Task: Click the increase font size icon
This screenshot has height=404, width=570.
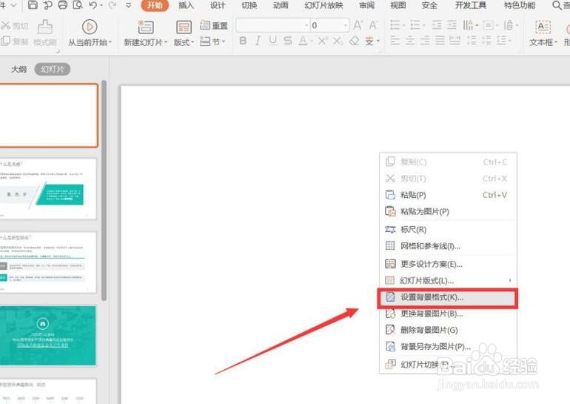Action: tap(358, 25)
